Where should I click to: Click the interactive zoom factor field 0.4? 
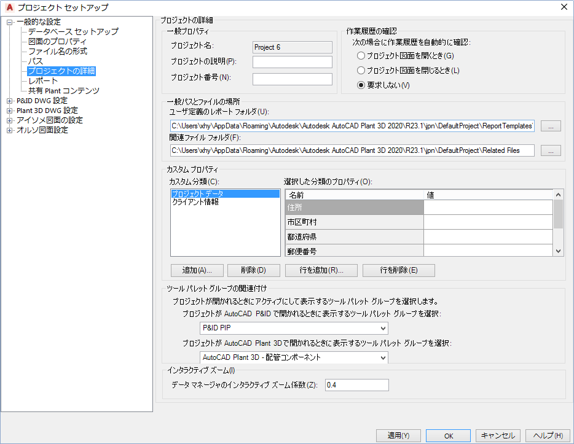pyautogui.click(x=357, y=385)
